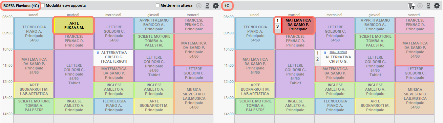Open the 1C class selector in right panel
The width and height of the screenshot is (443, 123).
pyautogui.click(x=227, y=6)
